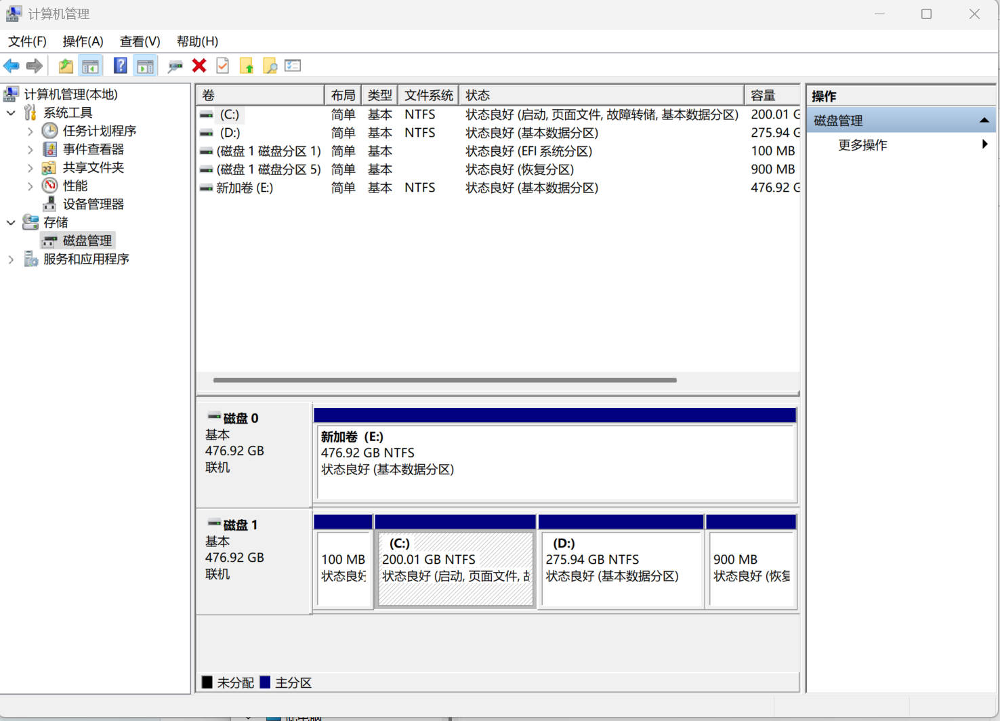Expand the 性能 tree node chevron
This screenshot has height=721, width=1000.
pos(30,186)
